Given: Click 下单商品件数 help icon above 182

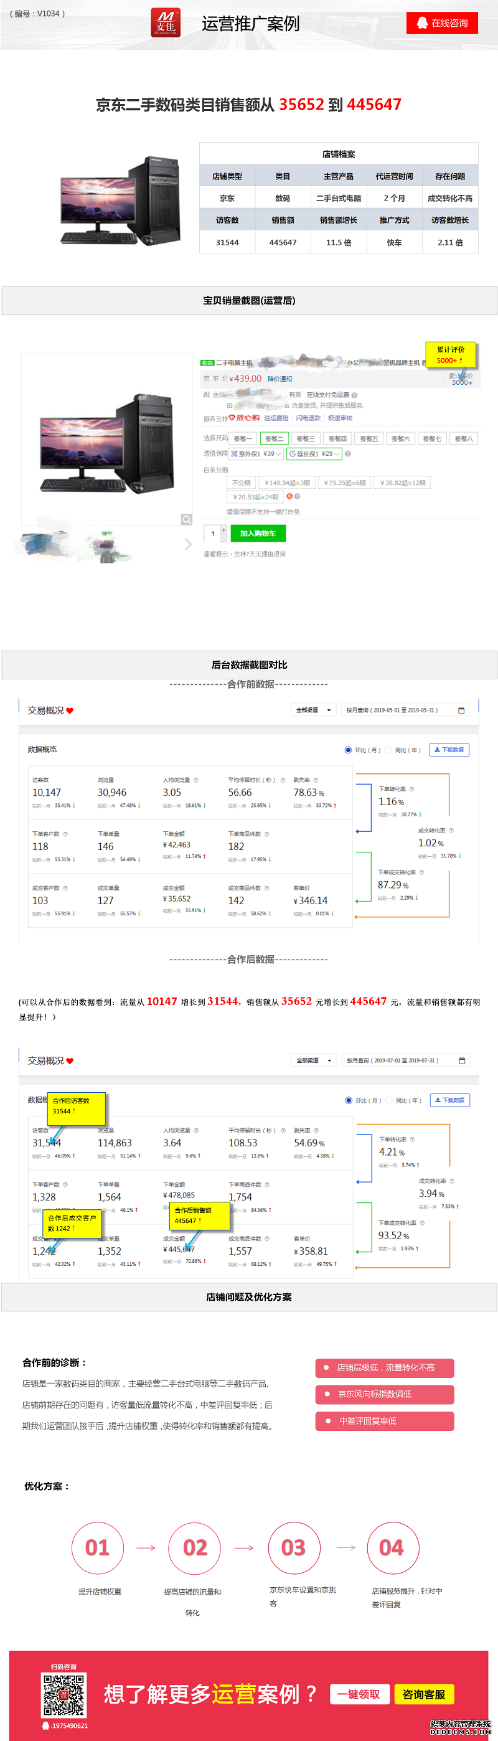Looking at the screenshot, I should 266,834.
